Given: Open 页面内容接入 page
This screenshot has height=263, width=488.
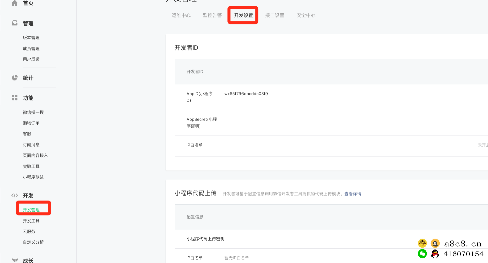Looking at the screenshot, I should [35, 156].
